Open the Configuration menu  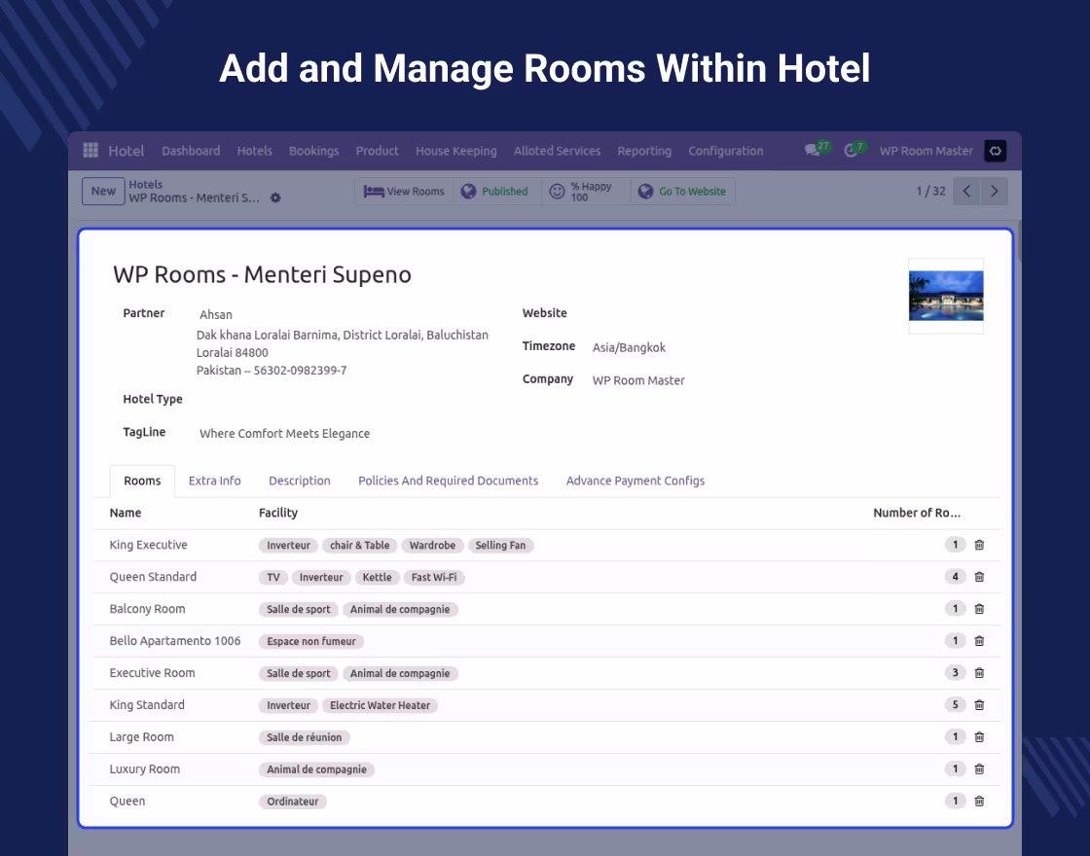click(x=726, y=151)
